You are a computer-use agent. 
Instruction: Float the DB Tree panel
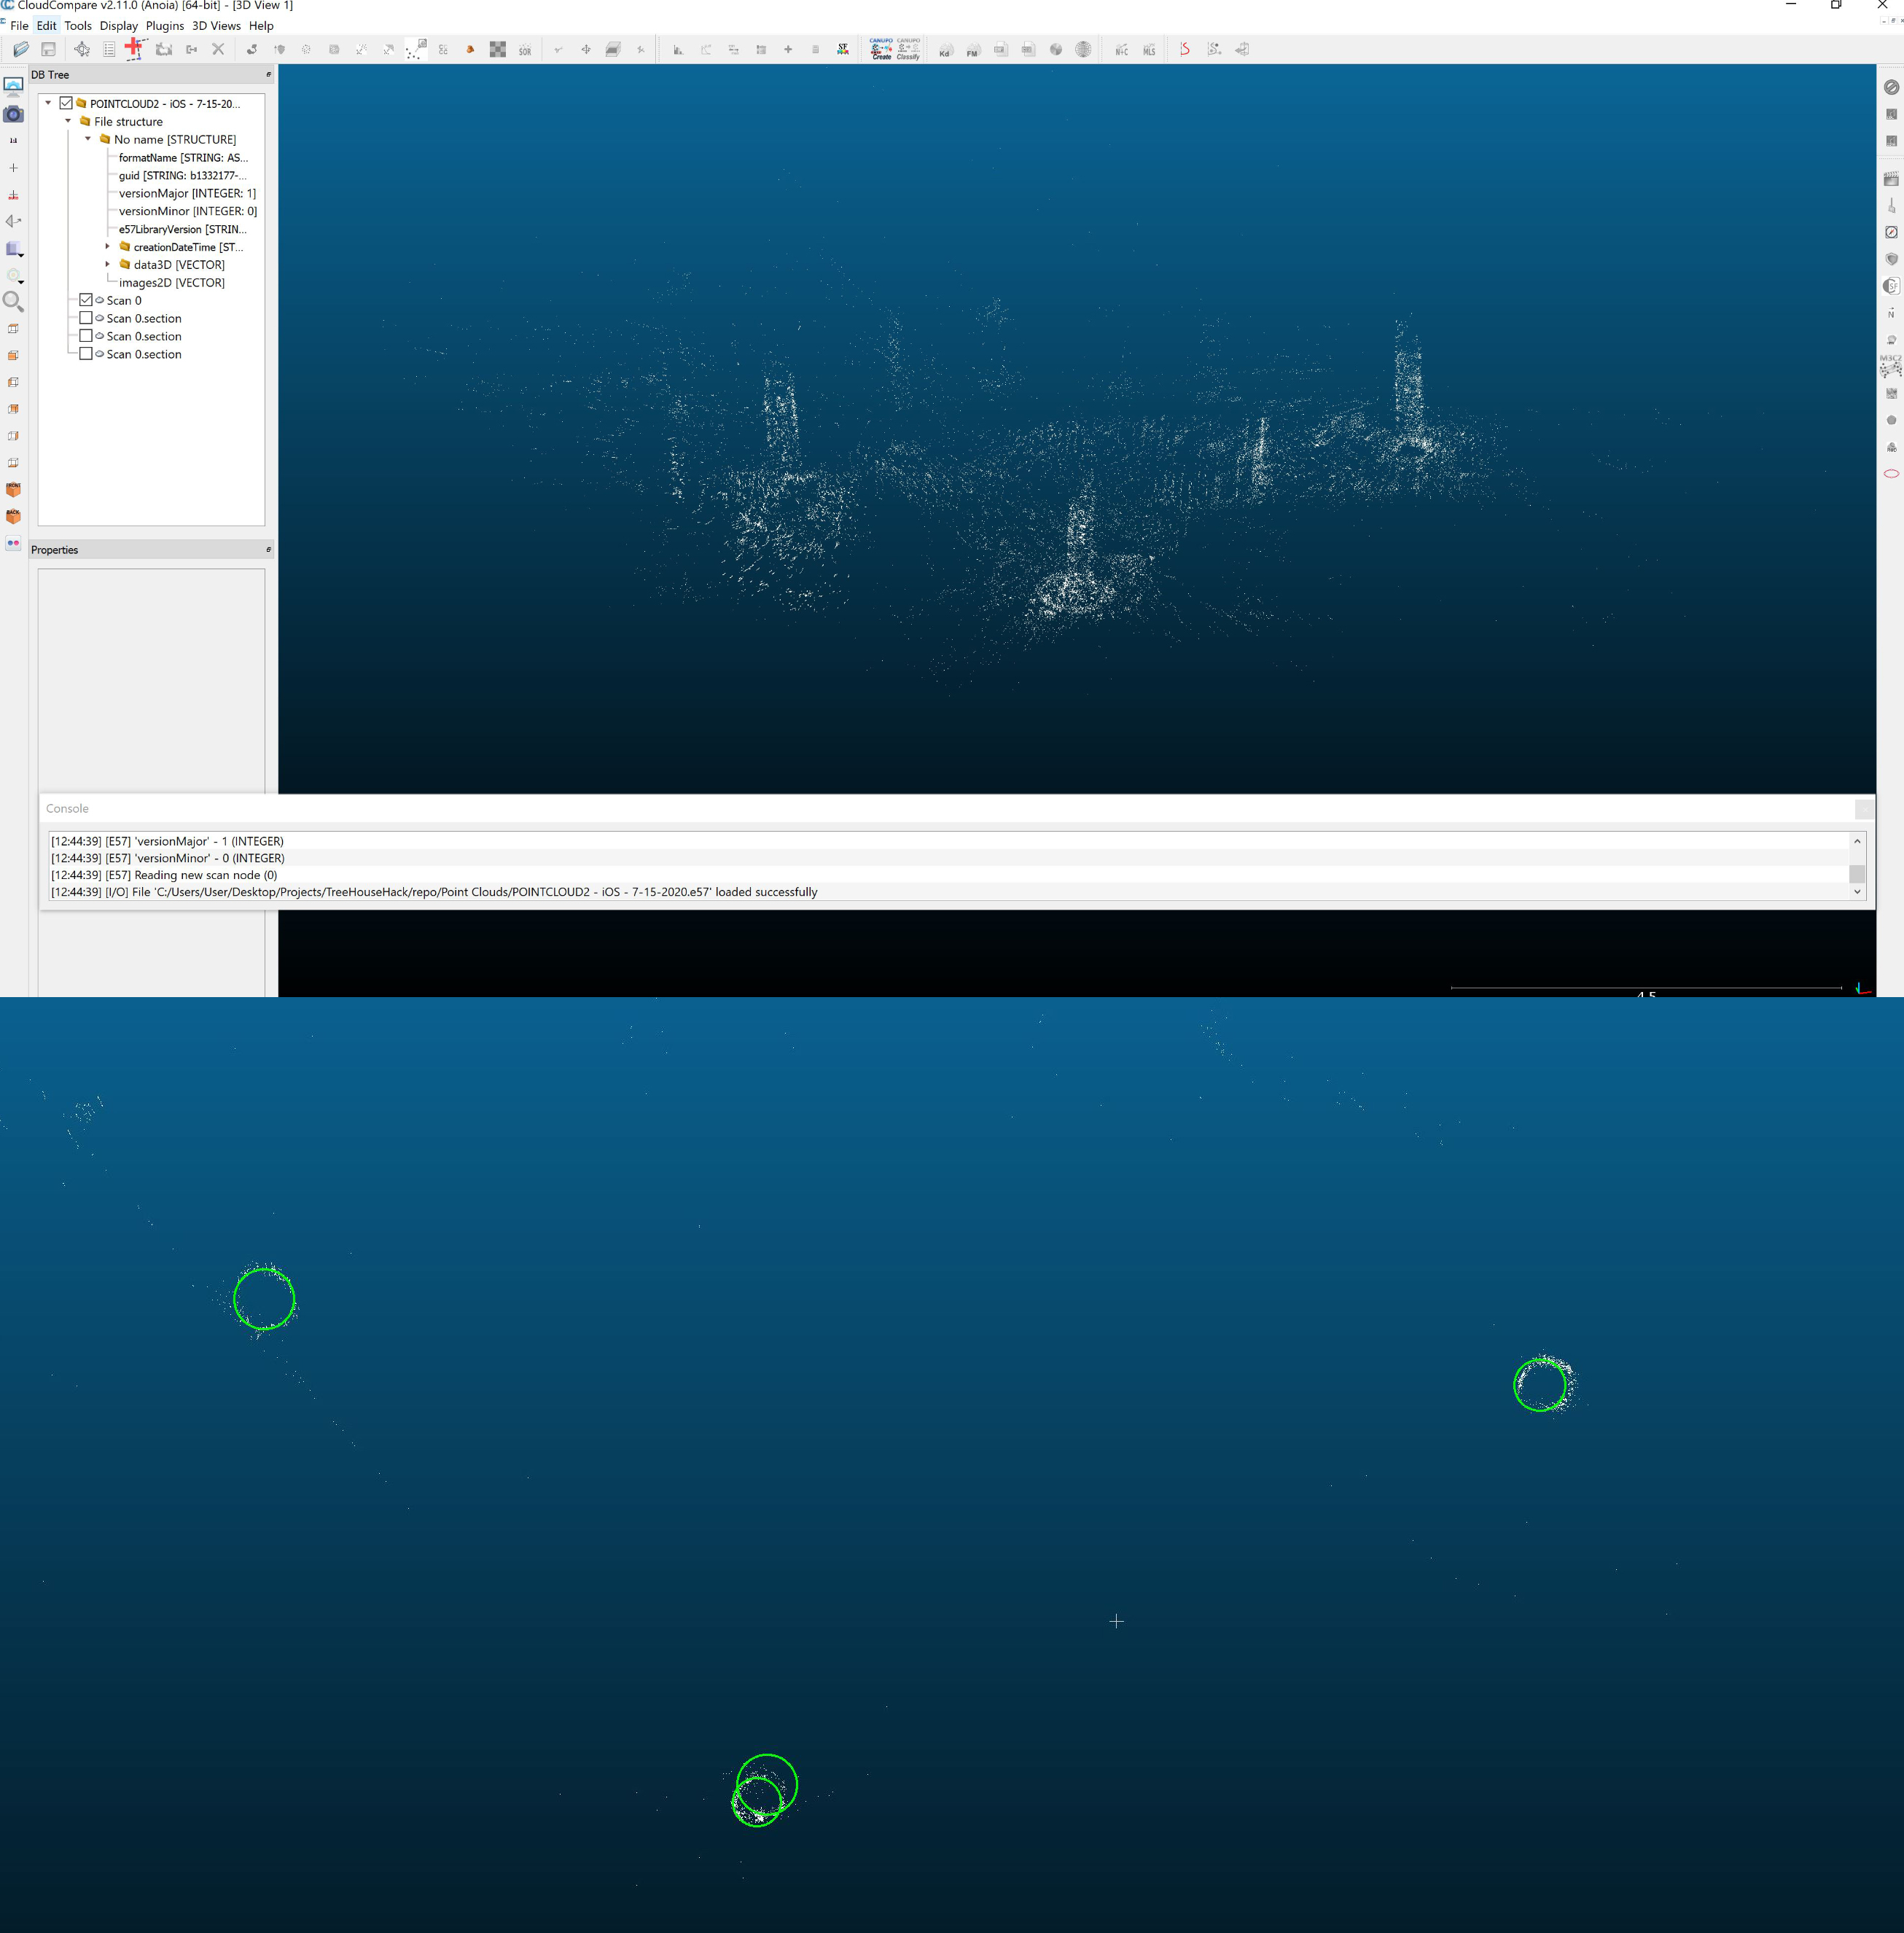tap(268, 75)
